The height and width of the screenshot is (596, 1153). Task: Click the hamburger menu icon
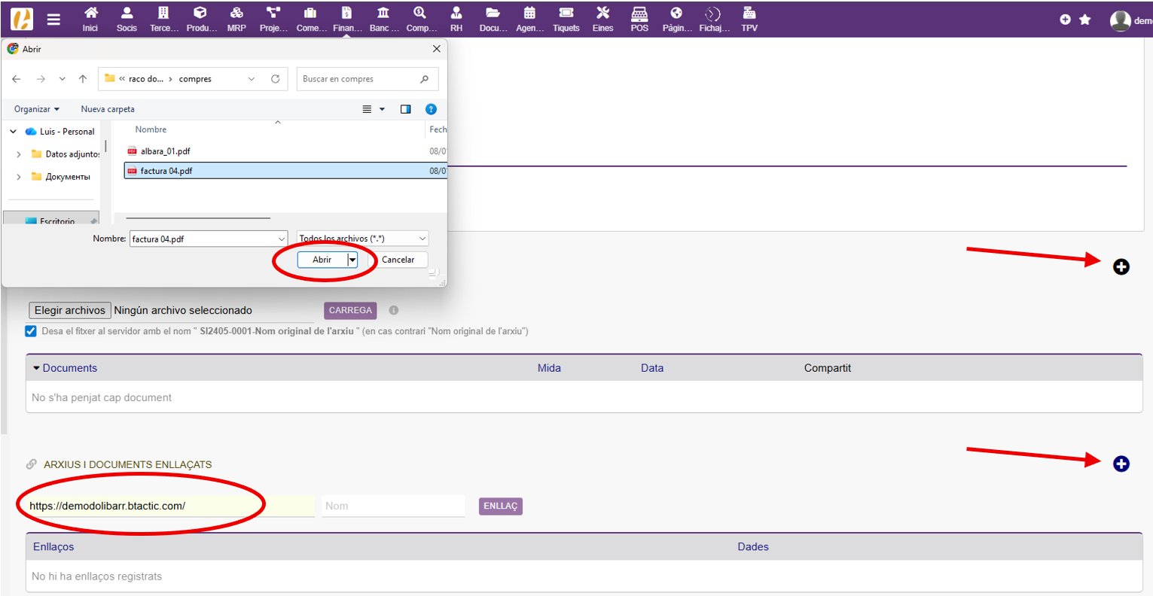(53, 20)
